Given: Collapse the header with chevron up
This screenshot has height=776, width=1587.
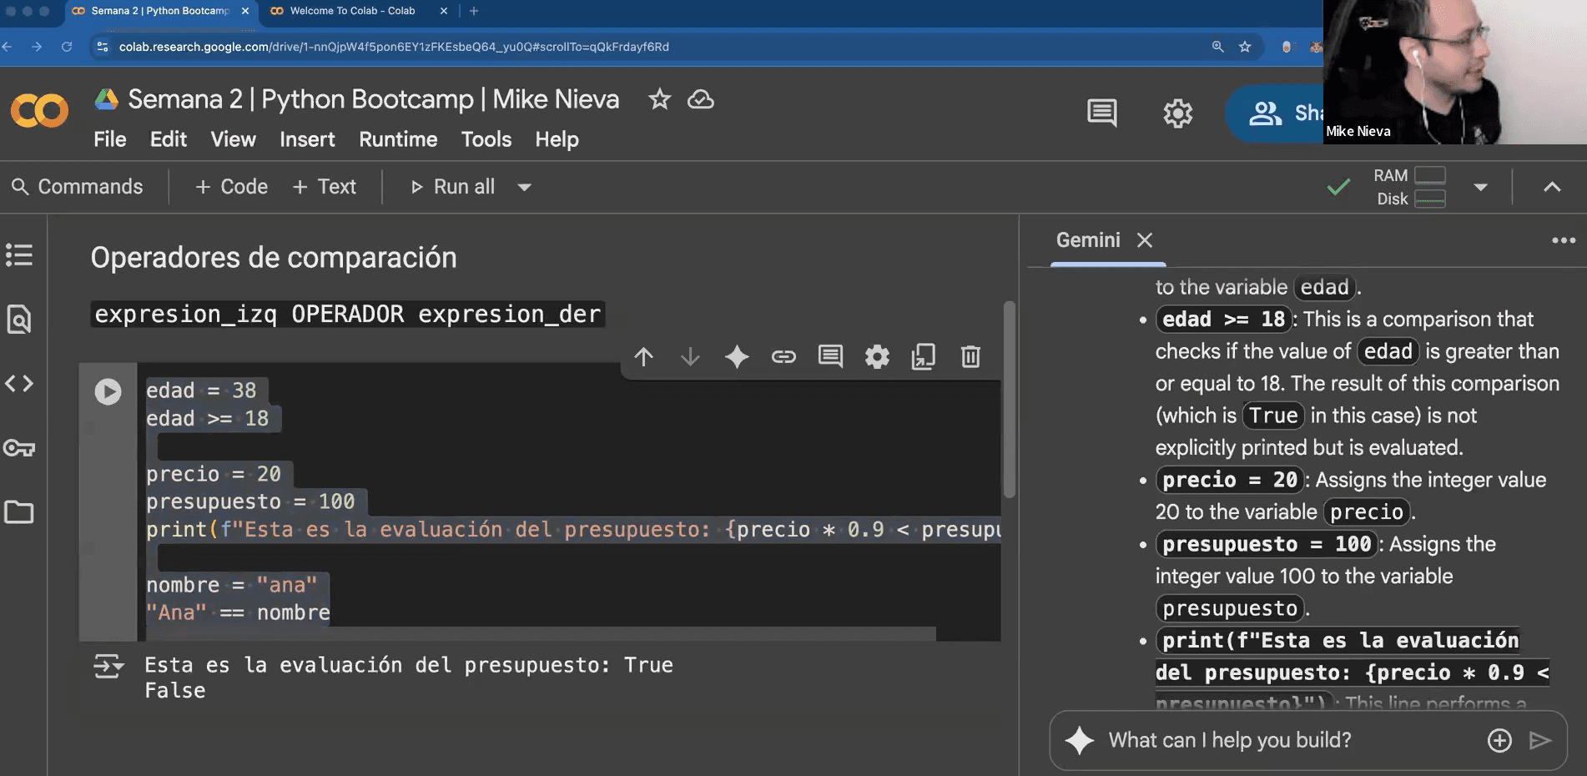Looking at the screenshot, I should (1551, 187).
